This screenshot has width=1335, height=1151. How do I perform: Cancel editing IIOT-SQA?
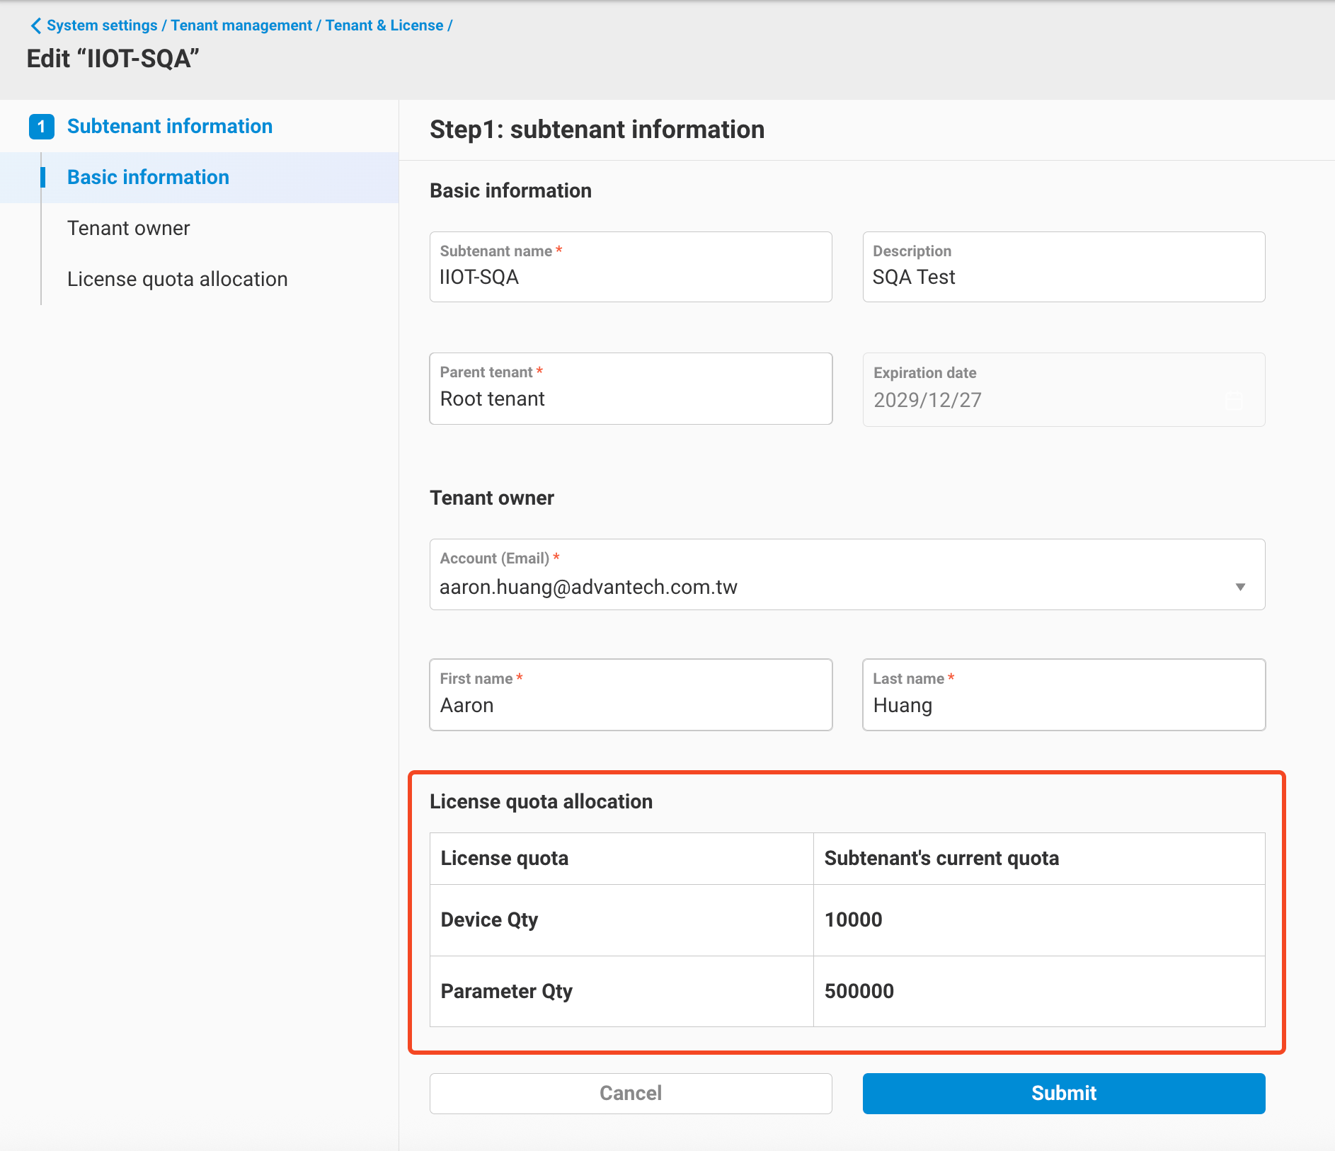coord(631,1093)
